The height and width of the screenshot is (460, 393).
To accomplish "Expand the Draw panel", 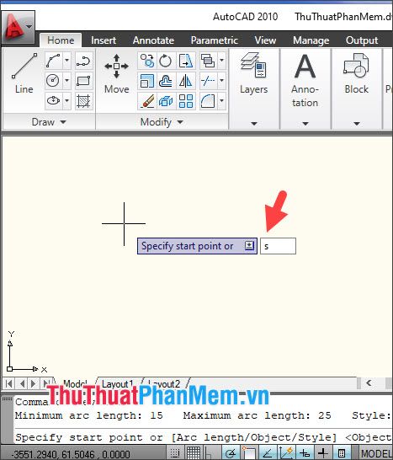I will click(49, 122).
